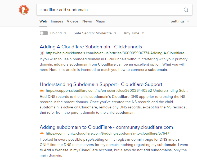Switch to the Videos tab
Screen dimensions: 197x165
73,21
